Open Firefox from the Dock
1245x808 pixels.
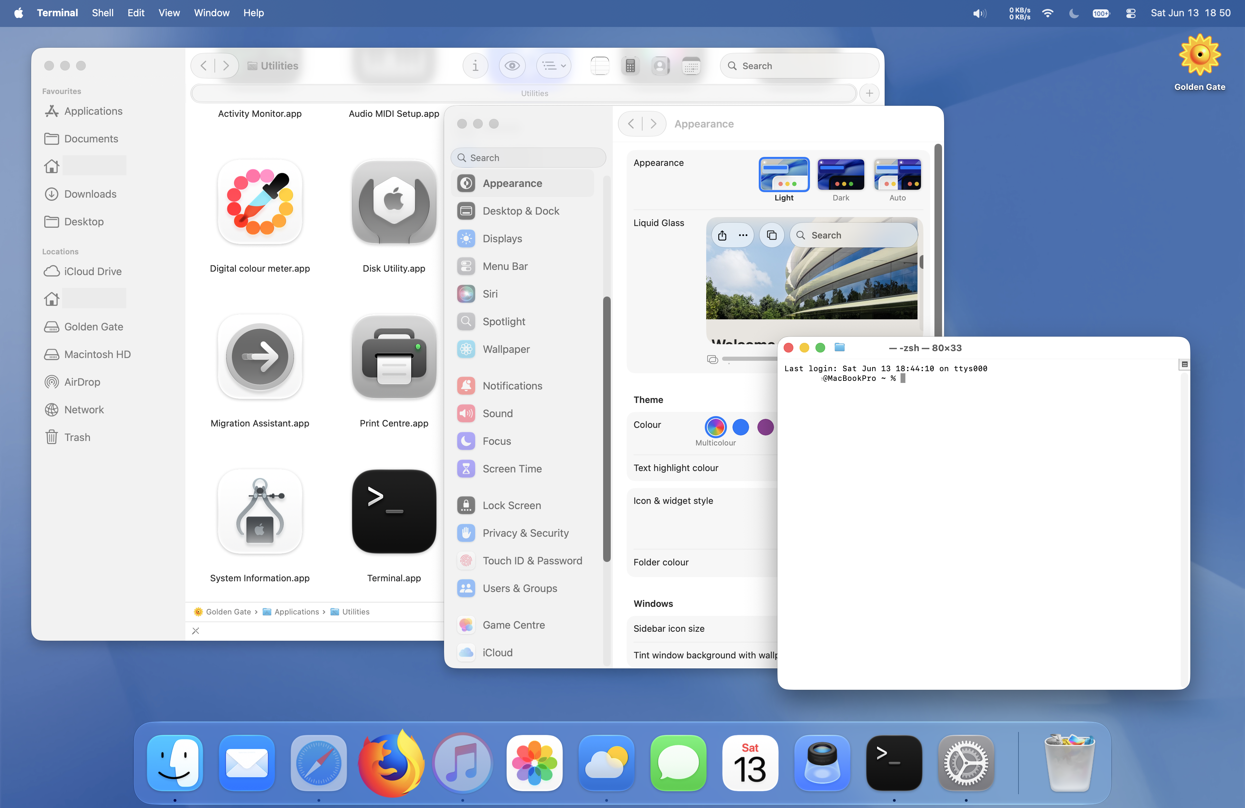(391, 763)
